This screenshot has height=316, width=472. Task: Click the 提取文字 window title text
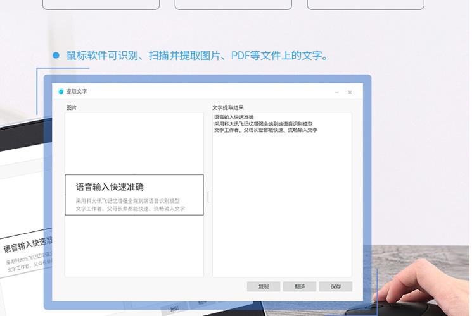pos(77,92)
